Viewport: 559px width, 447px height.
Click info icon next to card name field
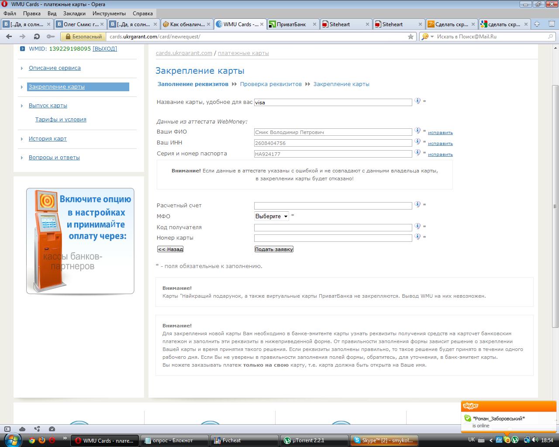pyautogui.click(x=418, y=101)
